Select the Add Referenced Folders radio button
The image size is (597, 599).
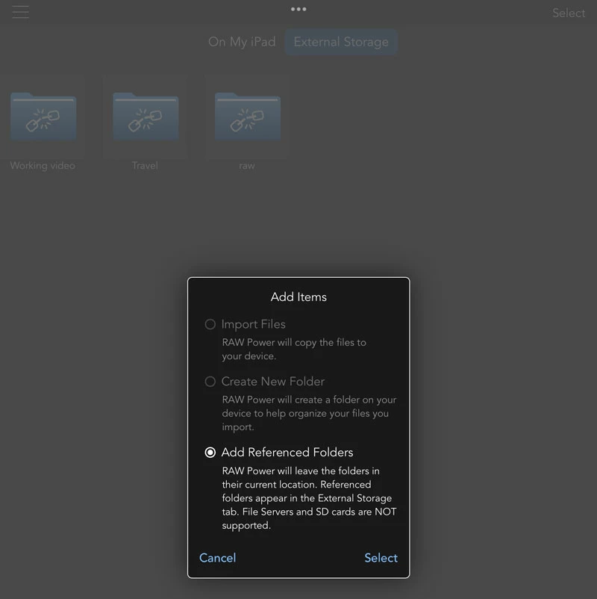pos(210,453)
